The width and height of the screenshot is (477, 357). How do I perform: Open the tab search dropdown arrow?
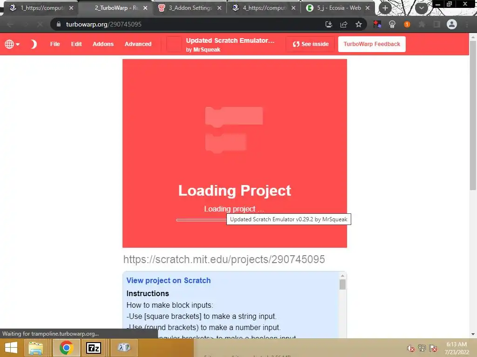pyautogui.click(x=421, y=8)
